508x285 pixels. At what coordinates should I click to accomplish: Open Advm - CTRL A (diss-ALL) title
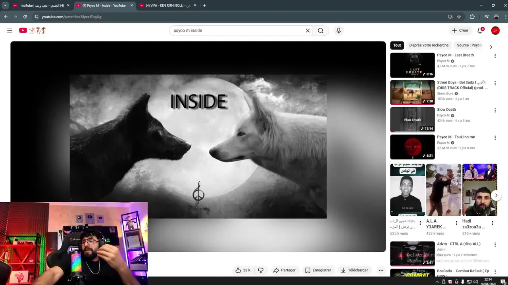tap(459, 244)
